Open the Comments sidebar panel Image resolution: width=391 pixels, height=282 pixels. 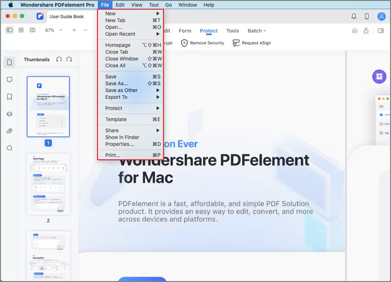click(10, 80)
